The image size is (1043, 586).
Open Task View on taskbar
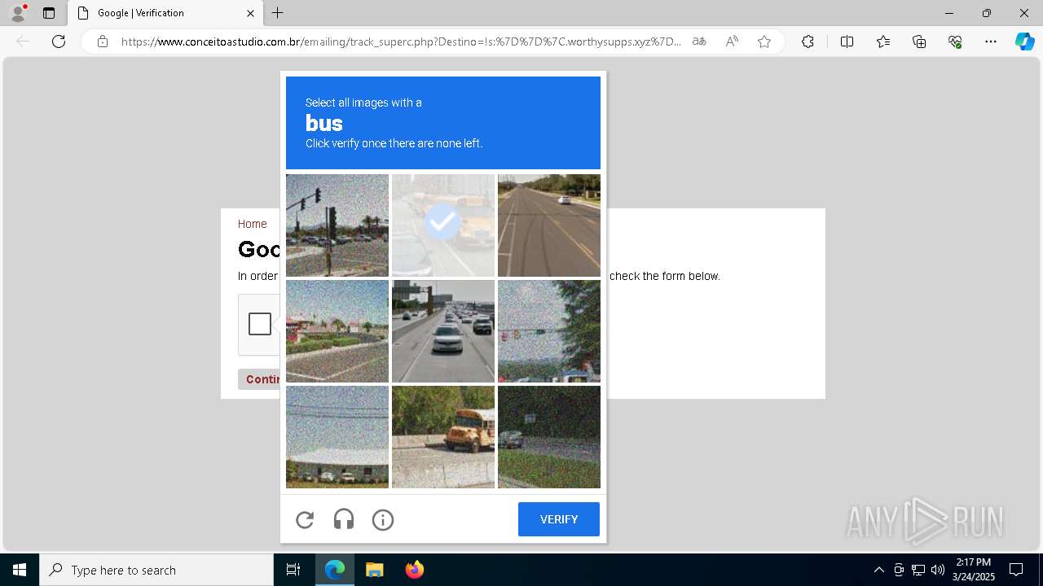coord(293,570)
